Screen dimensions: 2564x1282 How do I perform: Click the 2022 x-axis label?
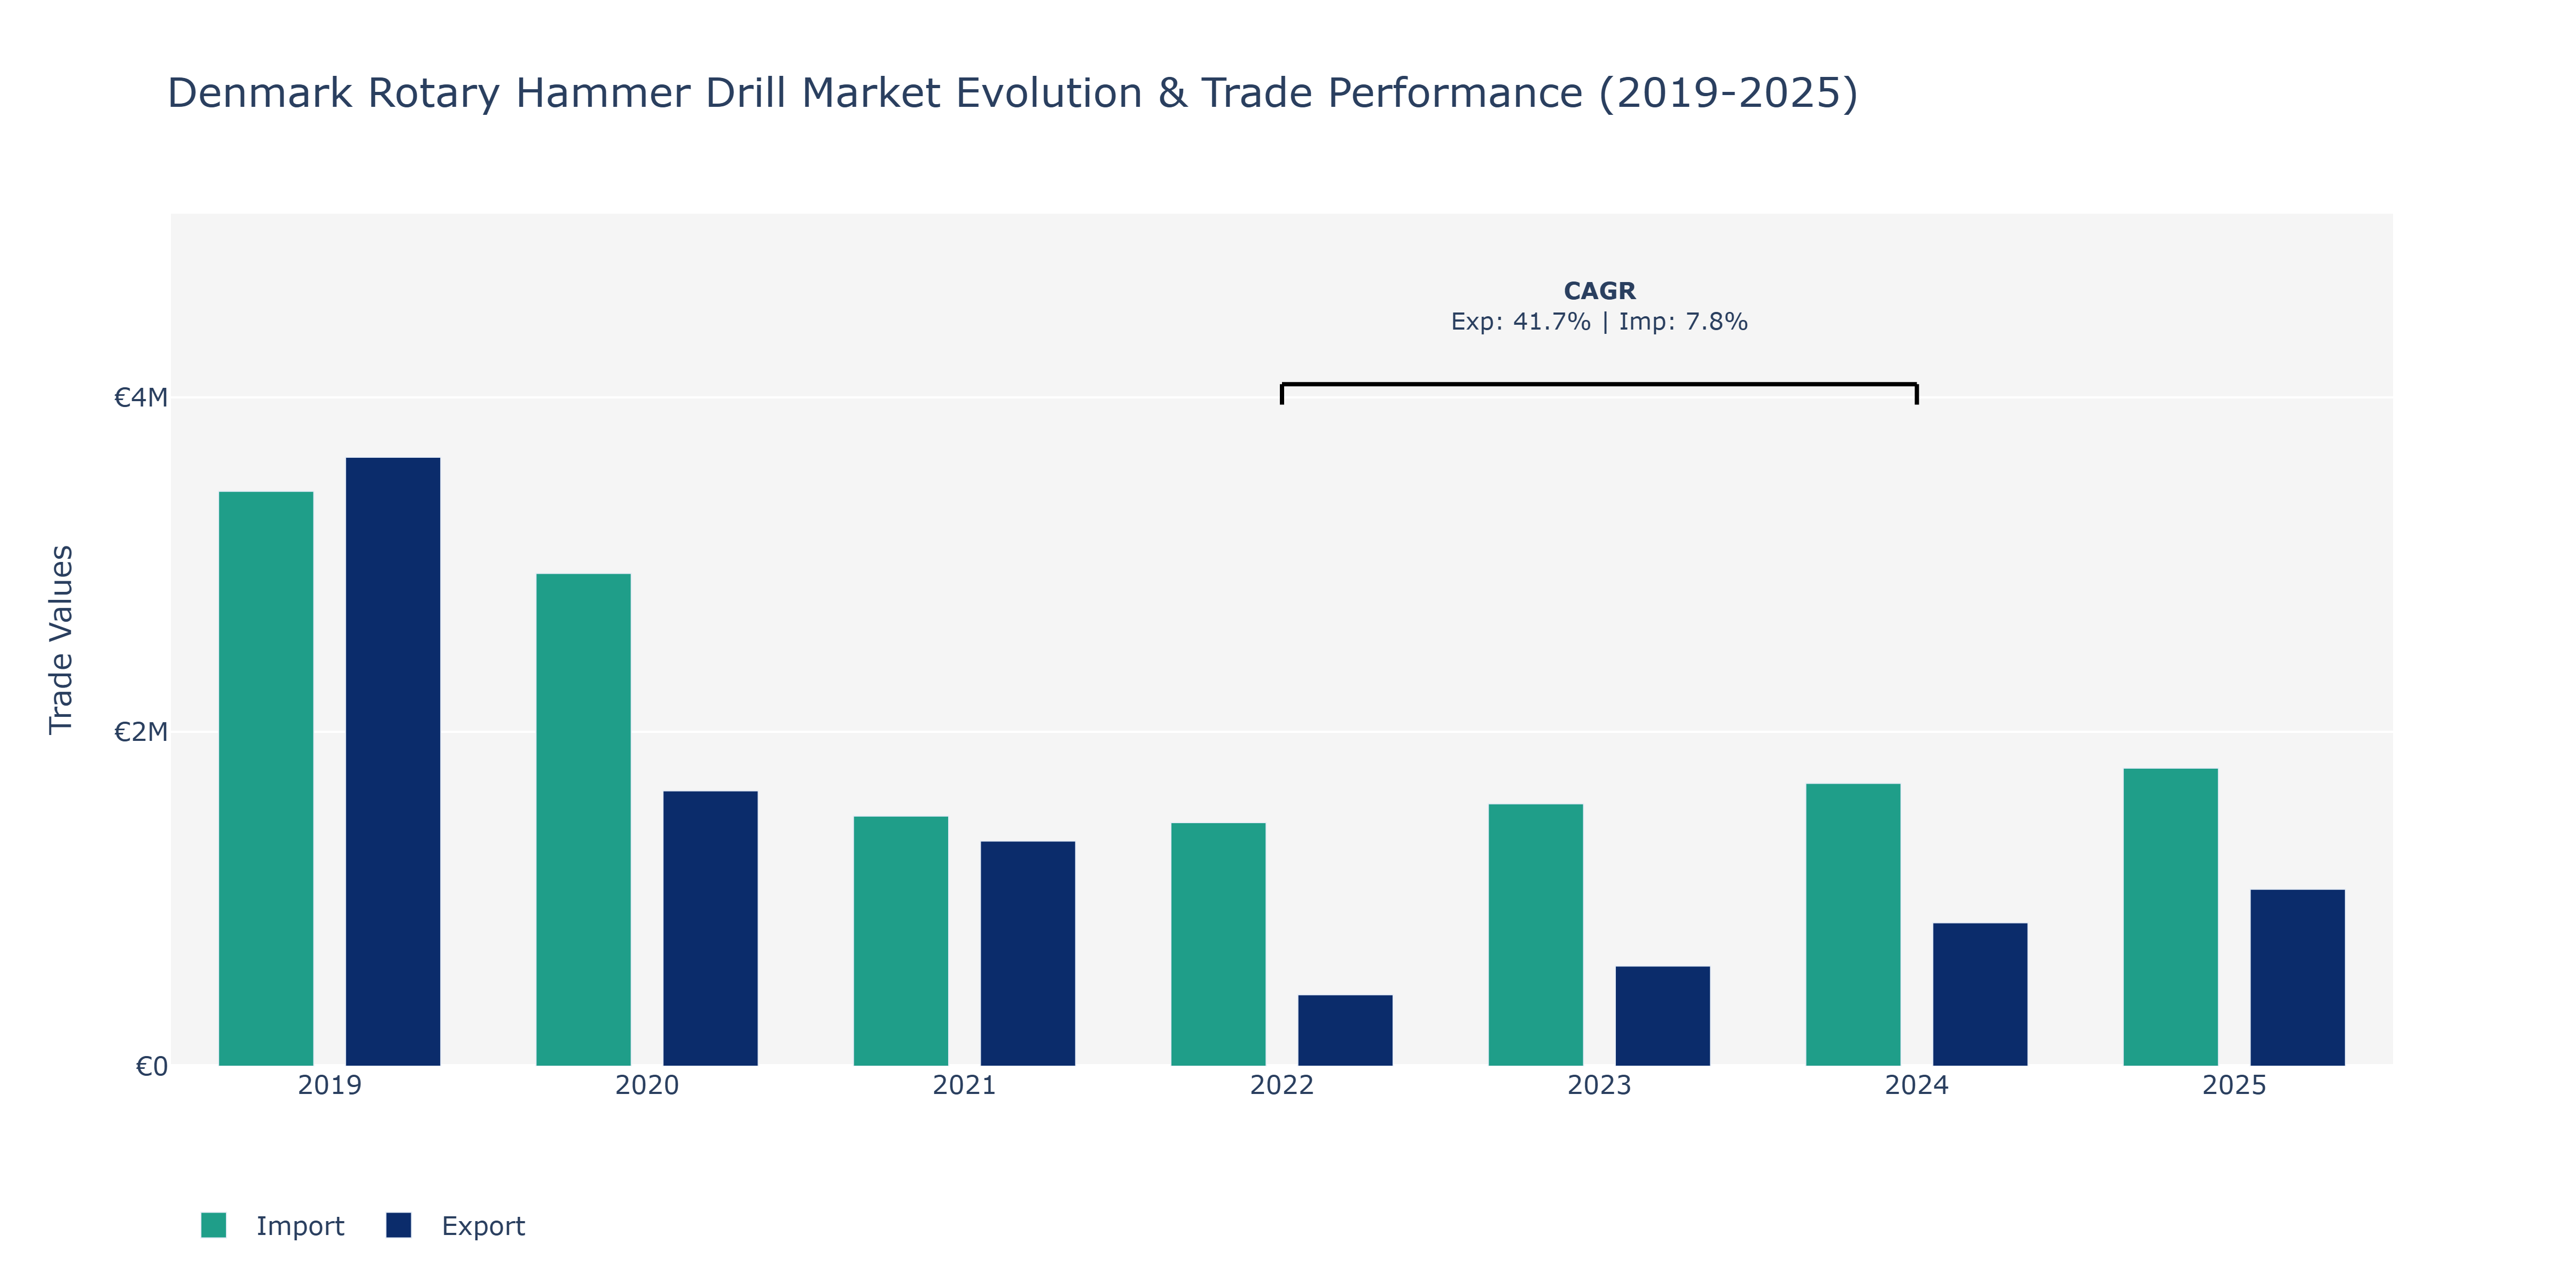coord(1282,1085)
